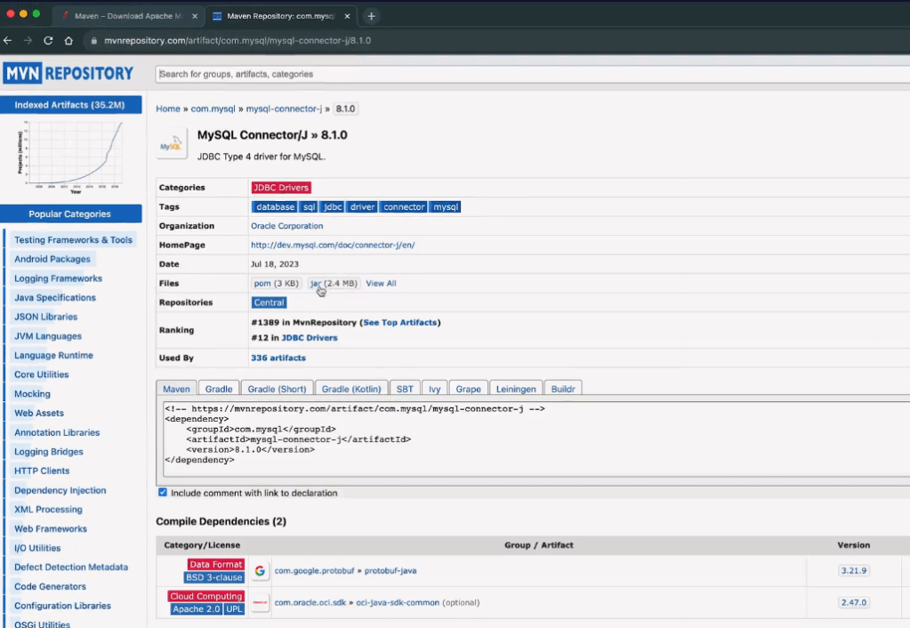910x628 pixels.
Task: Select the Grape tab
Action: click(469, 389)
